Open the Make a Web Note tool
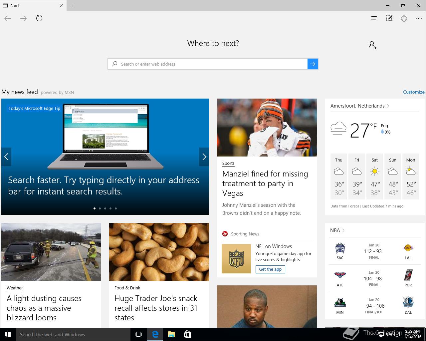Viewport: 426px width, 341px height. pos(389,18)
